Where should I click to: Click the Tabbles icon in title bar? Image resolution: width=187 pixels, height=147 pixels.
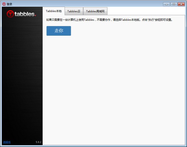pos(4,4)
